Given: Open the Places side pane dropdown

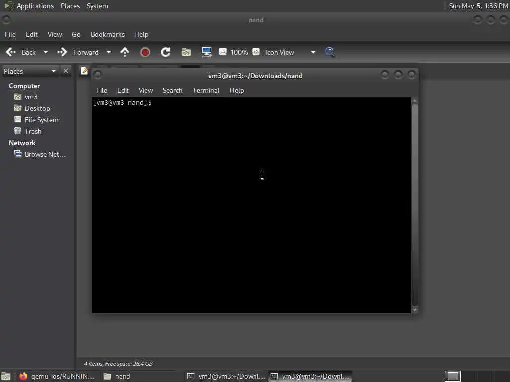Looking at the screenshot, I should point(30,71).
